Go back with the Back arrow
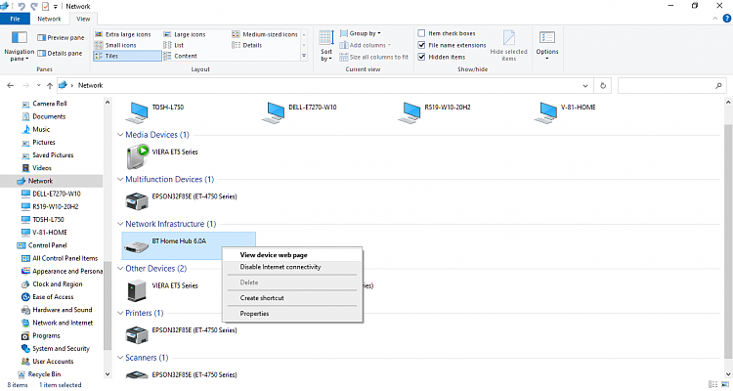733x391 pixels. pyautogui.click(x=11, y=86)
